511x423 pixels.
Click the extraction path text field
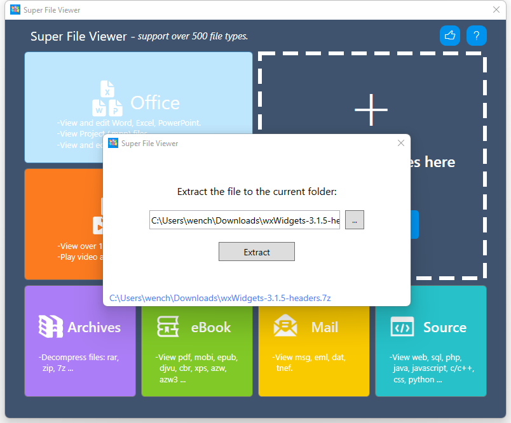(245, 220)
